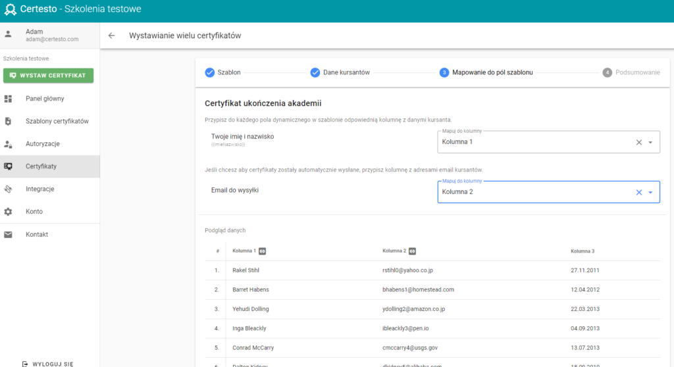Click the Integracje plug icon
This screenshot has width=674, height=367.
(8, 189)
